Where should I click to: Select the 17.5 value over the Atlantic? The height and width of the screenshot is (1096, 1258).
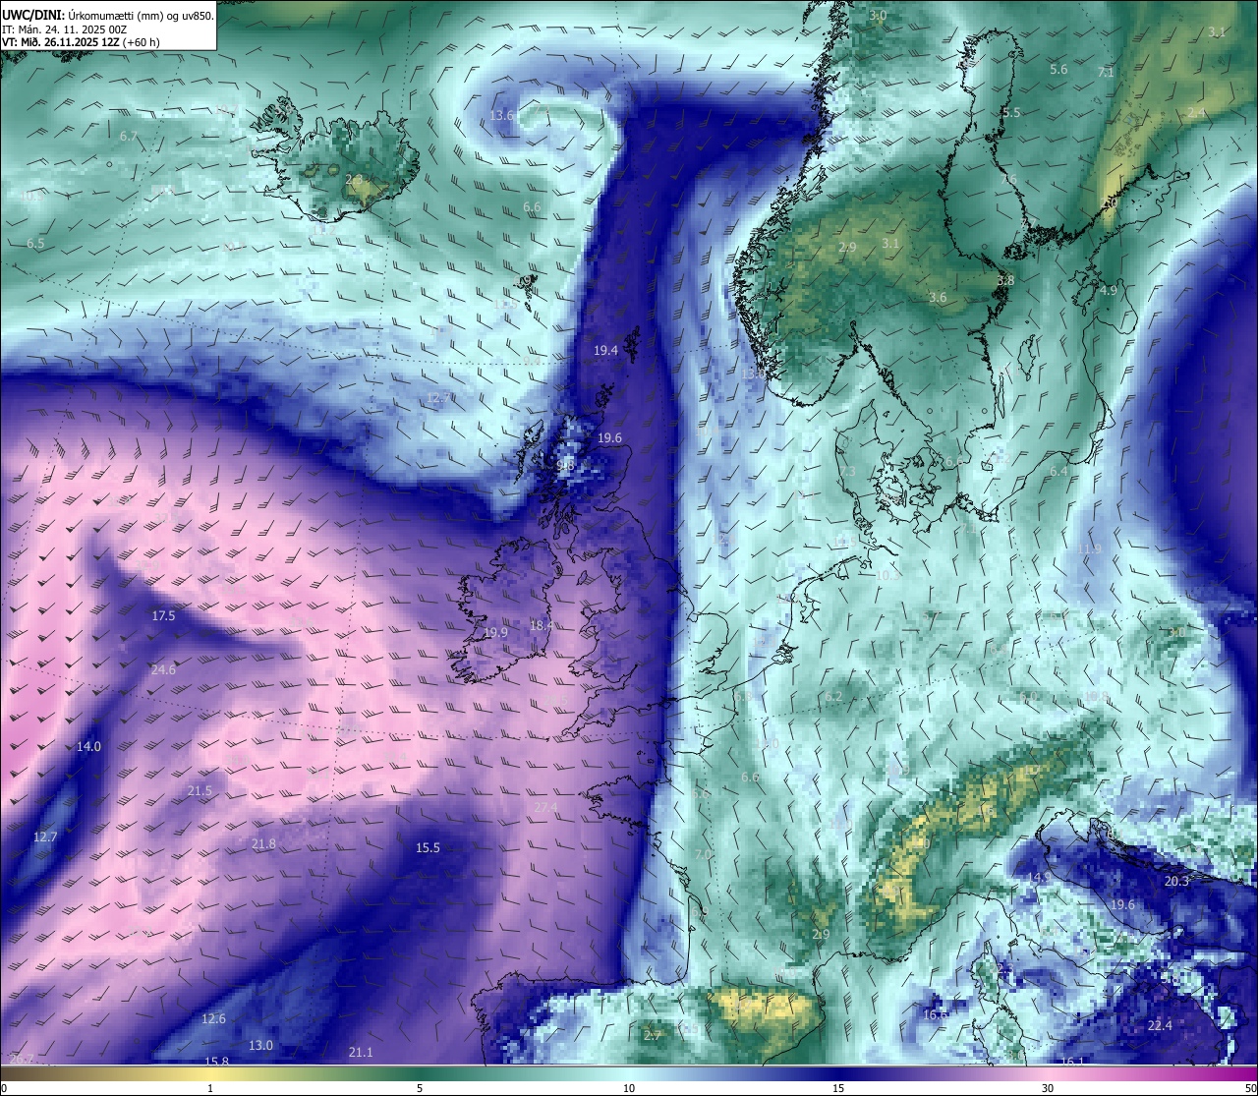[163, 616]
